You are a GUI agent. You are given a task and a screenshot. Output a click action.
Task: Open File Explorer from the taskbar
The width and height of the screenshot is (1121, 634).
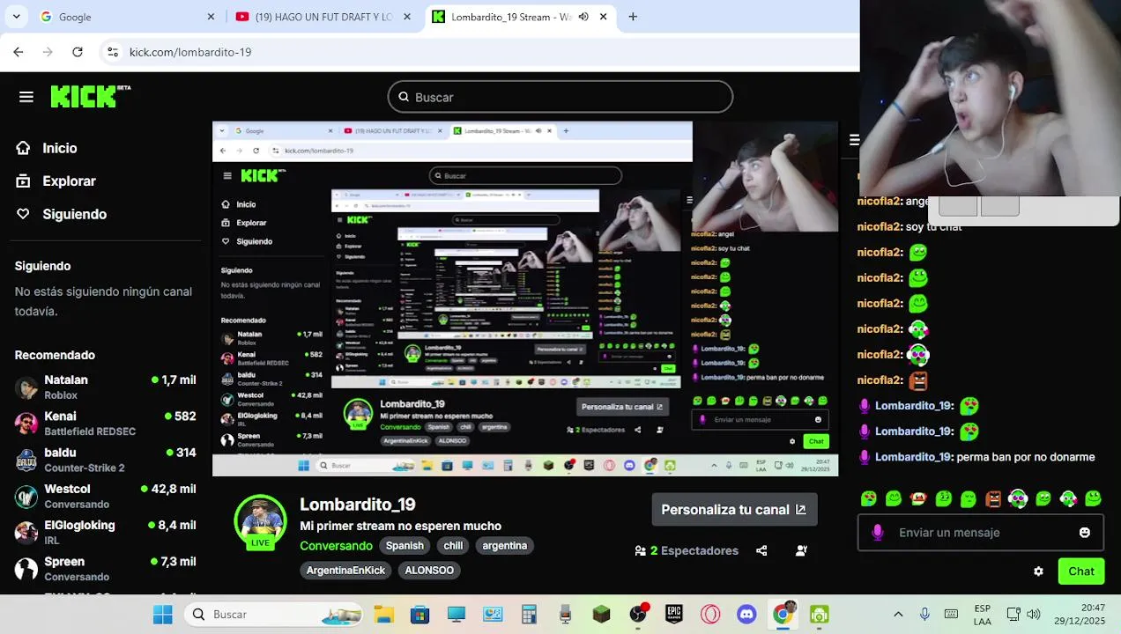click(x=383, y=615)
